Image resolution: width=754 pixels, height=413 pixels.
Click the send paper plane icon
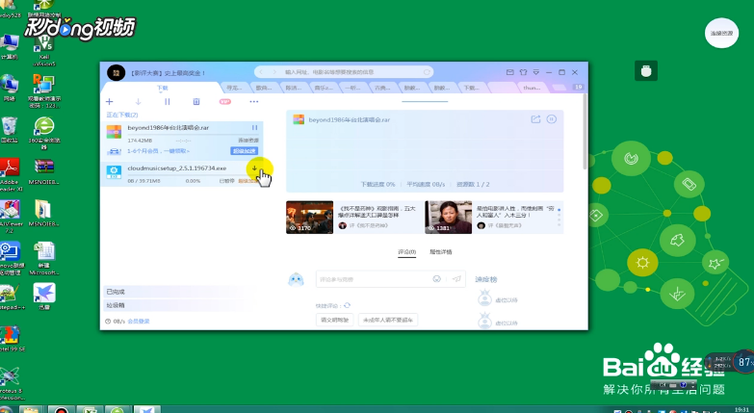(456, 279)
